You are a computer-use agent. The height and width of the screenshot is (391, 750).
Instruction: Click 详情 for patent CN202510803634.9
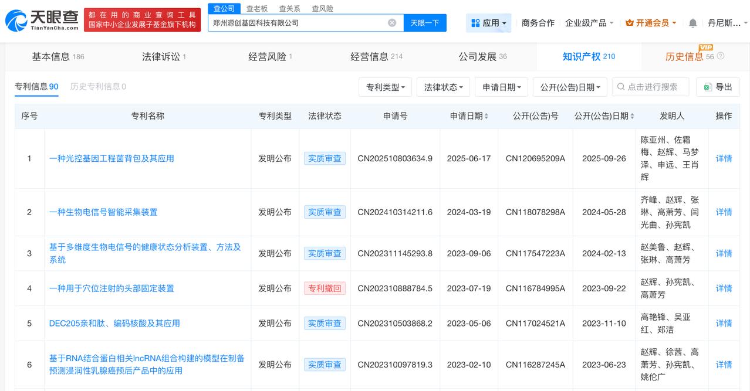pyautogui.click(x=724, y=158)
